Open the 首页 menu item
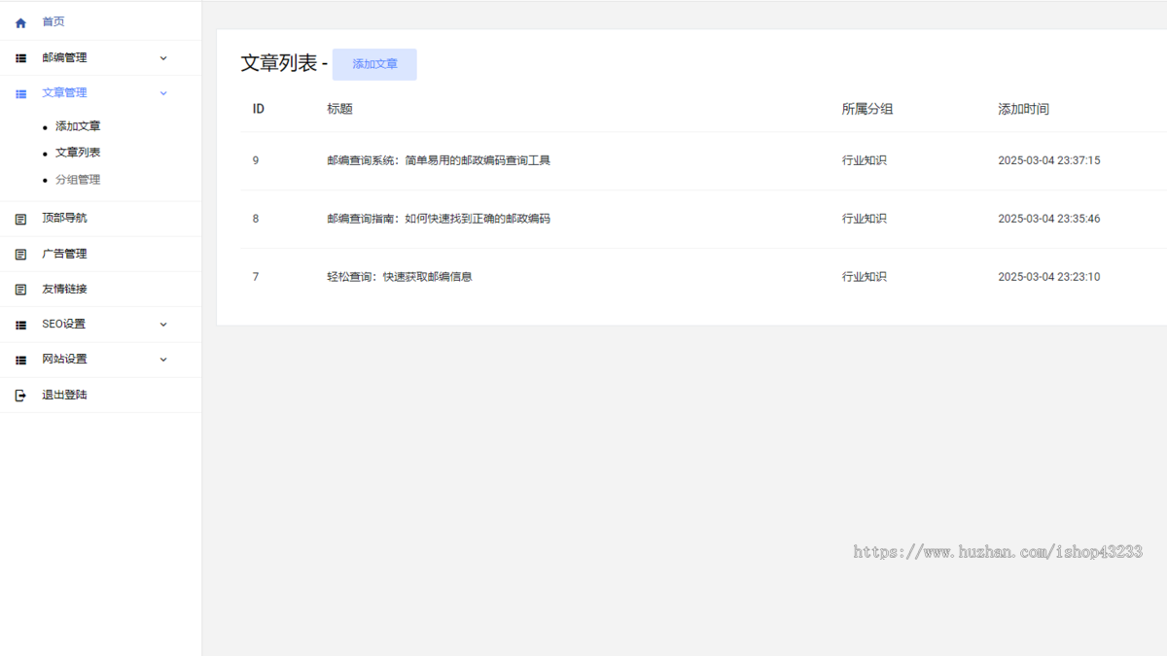Screen dimensions: 1167x656 [53, 21]
